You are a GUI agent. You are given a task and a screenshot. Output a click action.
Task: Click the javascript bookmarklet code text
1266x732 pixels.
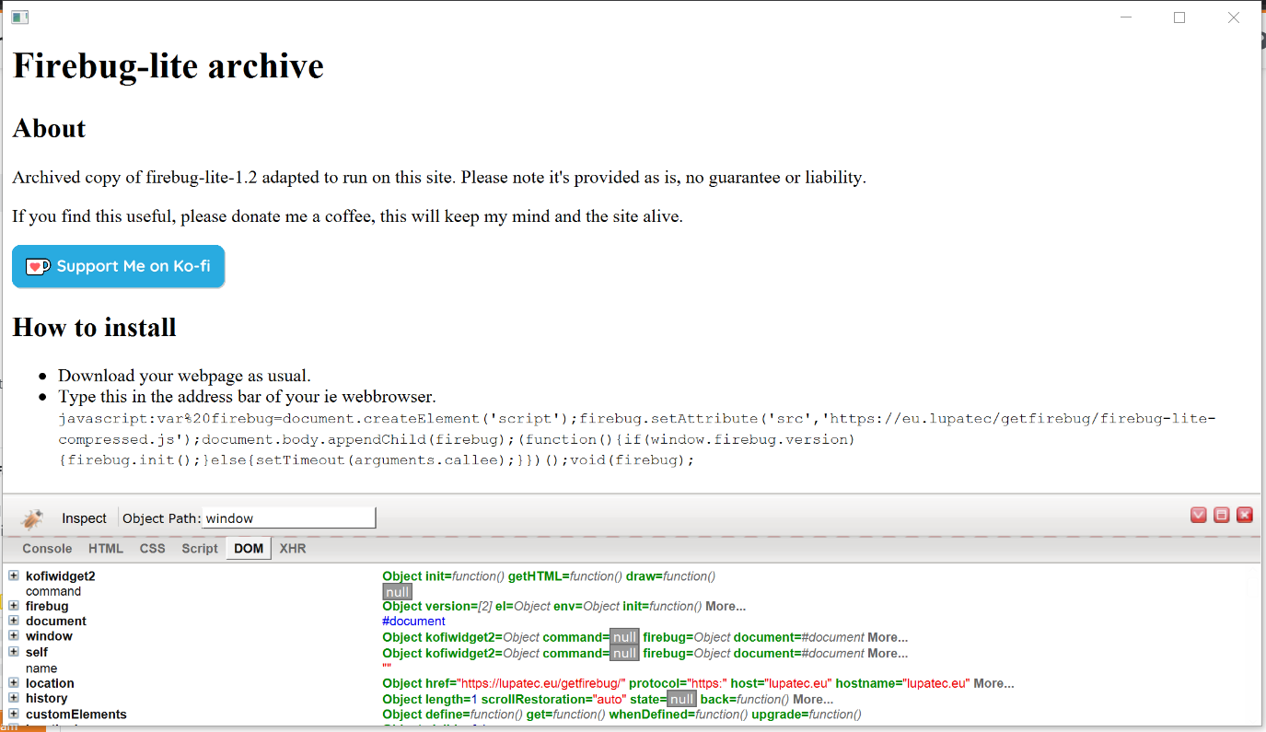click(x=637, y=439)
